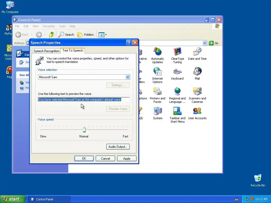This screenshot has height=203, width=271.
Task: Click the Start button
Action: pos(12,199)
